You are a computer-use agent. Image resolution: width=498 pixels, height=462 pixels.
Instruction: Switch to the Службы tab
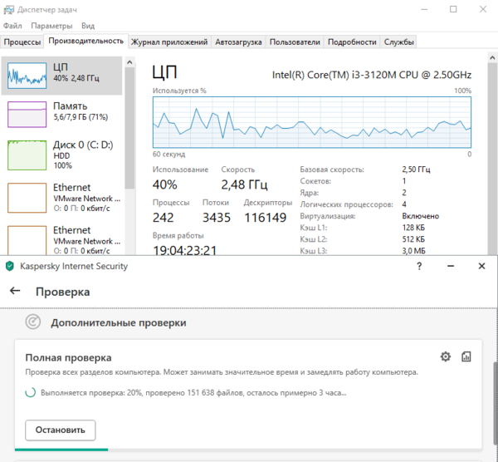click(399, 42)
